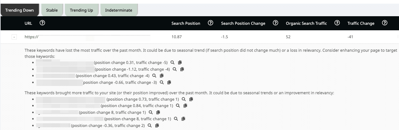Search keyword with position change 0.73

184,99
